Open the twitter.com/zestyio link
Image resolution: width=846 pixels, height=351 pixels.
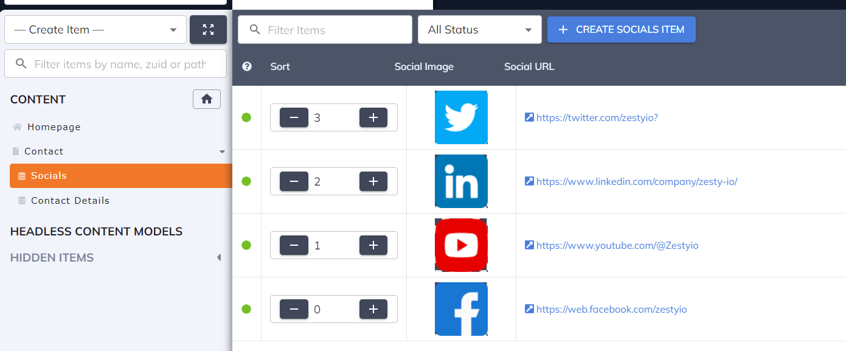(x=597, y=117)
